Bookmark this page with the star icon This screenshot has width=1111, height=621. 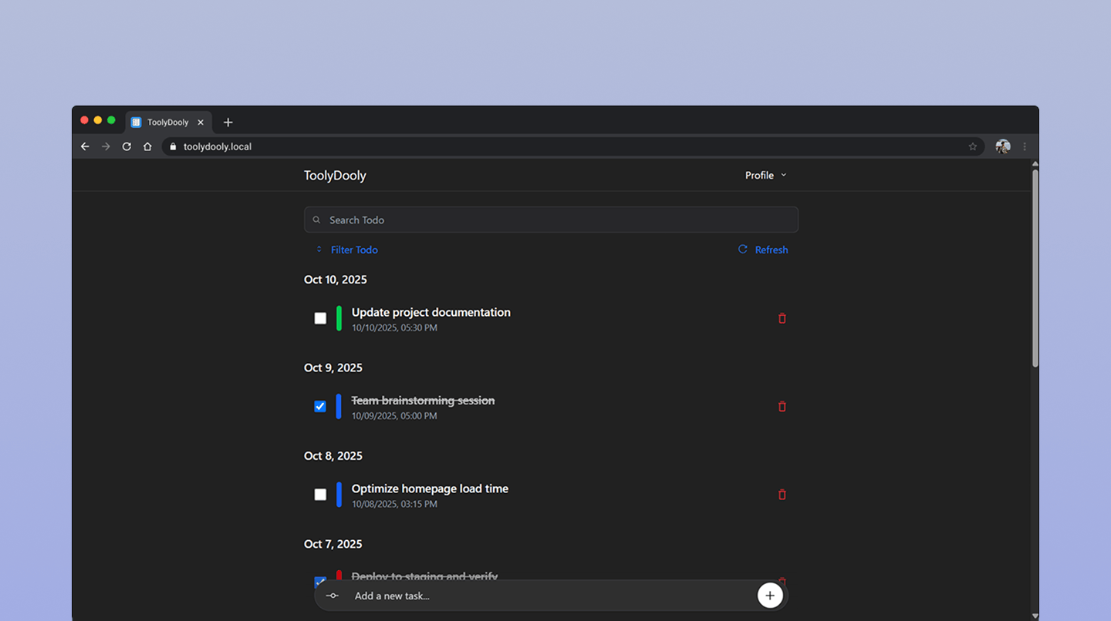coord(973,146)
